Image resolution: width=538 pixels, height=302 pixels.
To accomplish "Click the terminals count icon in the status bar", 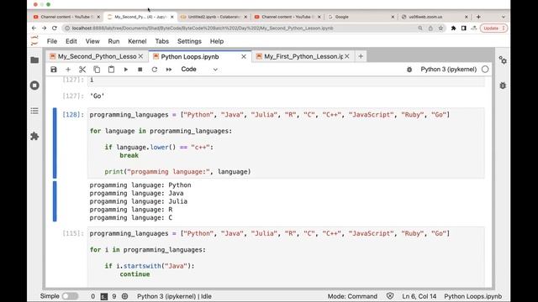I will pyautogui.click(x=104, y=296).
